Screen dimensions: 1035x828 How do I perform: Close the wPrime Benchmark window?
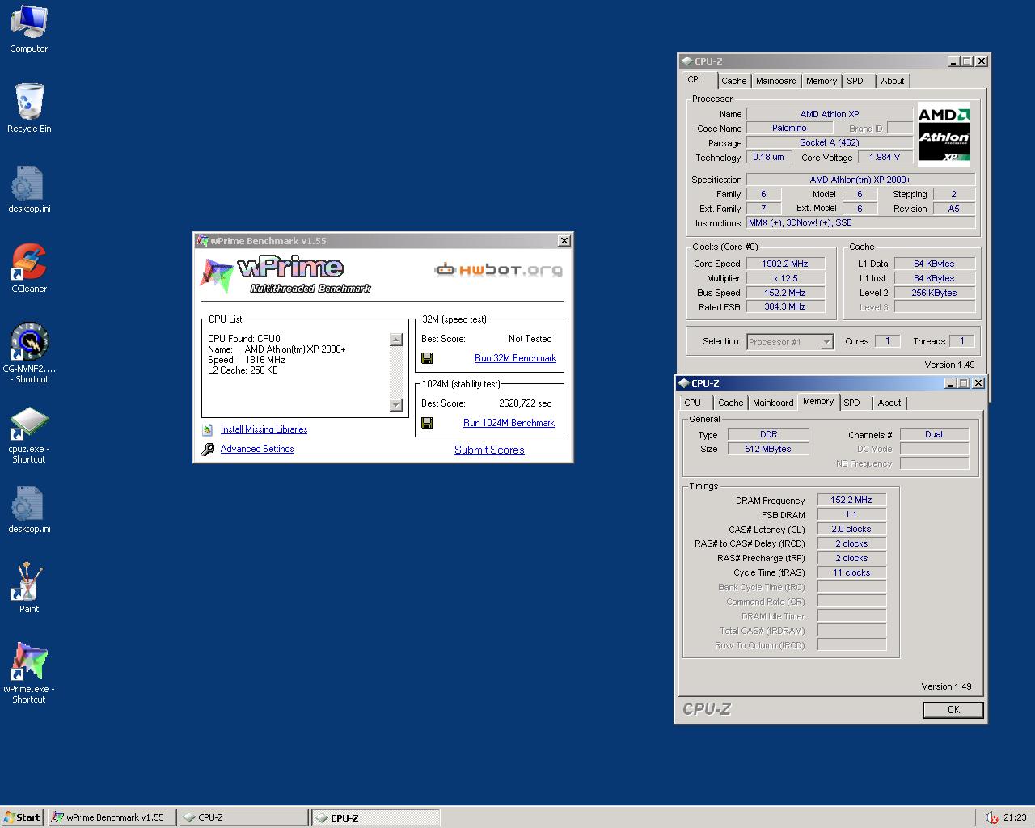click(x=564, y=241)
